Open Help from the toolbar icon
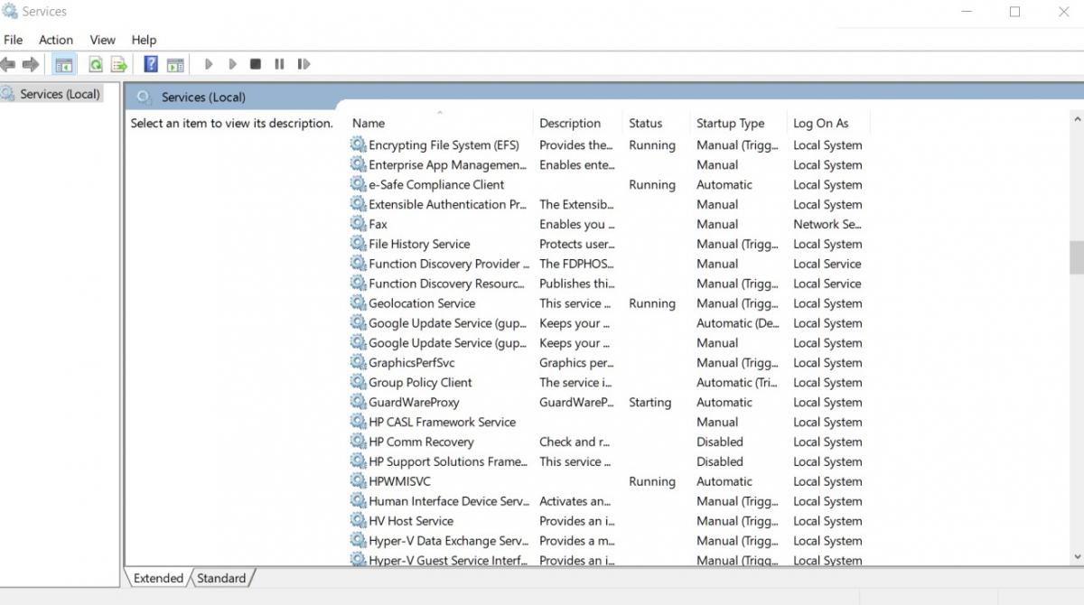Viewport: 1084px width, 605px height. point(151,64)
